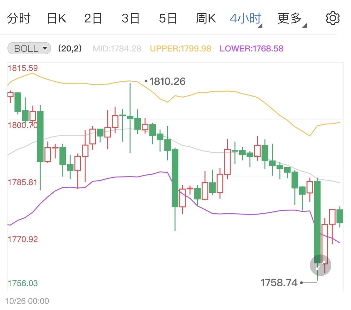Click the 1770.92 axis price label
The width and height of the screenshot is (351, 310).
23,239
